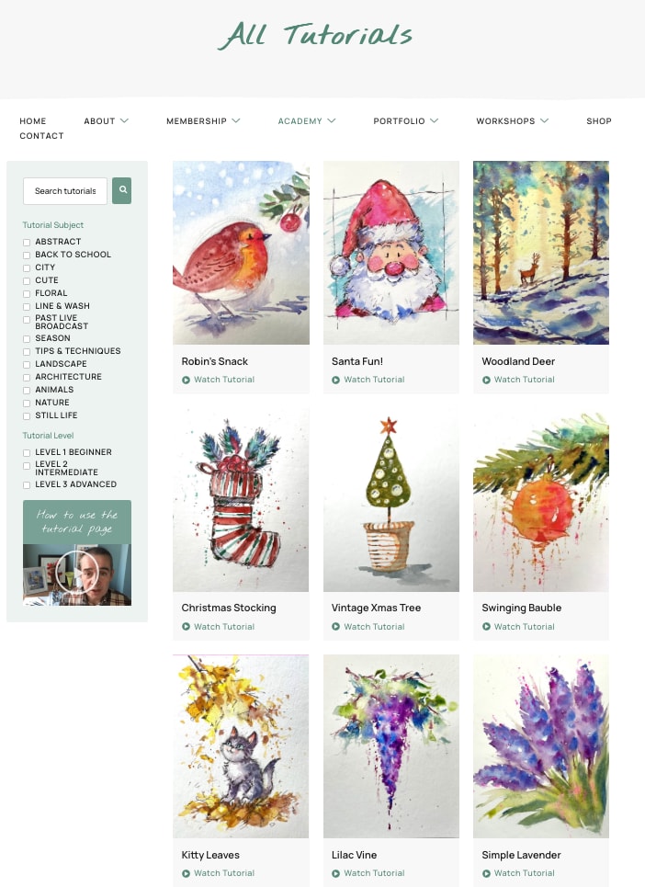Expand the MEMBERSHIP dropdown arrow
Image resolution: width=645 pixels, height=887 pixels.
236,121
